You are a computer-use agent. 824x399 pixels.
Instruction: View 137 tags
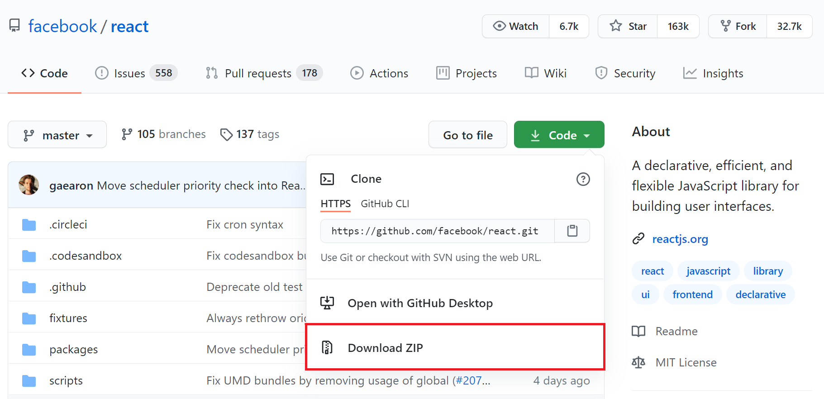tap(249, 134)
